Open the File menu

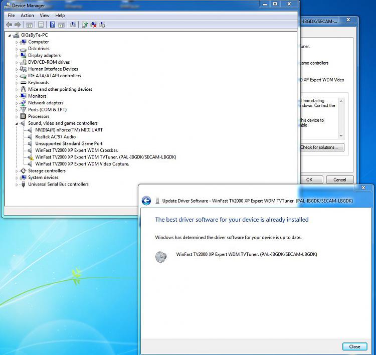point(11,16)
